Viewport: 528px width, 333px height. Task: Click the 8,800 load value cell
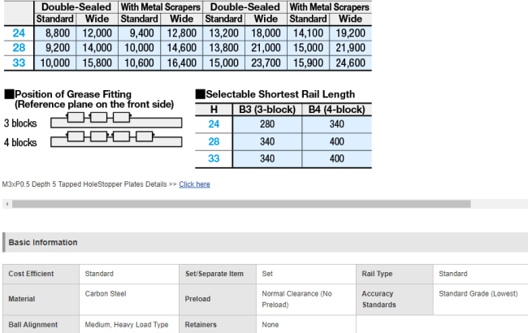[x=55, y=33]
